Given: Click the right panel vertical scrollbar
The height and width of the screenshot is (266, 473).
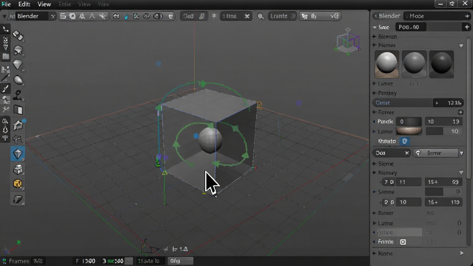Looking at the screenshot, I should (469, 109).
